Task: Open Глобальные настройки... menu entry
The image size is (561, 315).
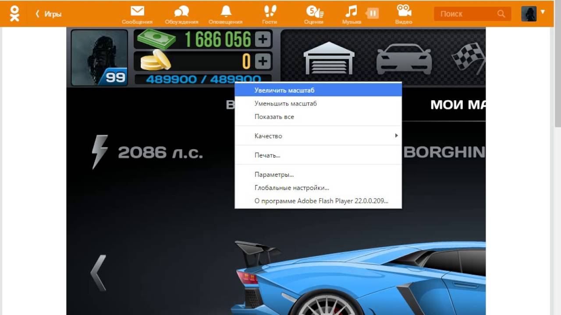Action: (x=319, y=188)
